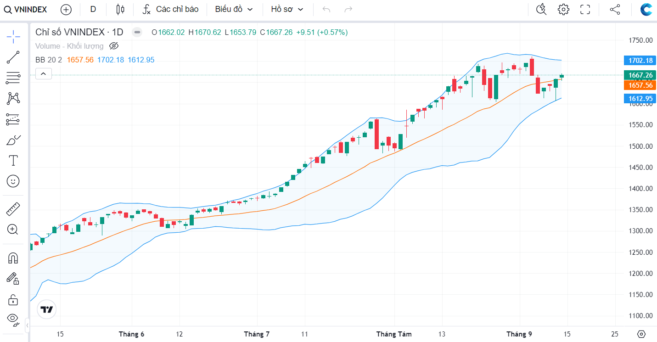657x342 pixels.
Task: Click the orange BB basis value 1657.56 in legend
Action: tap(80, 60)
